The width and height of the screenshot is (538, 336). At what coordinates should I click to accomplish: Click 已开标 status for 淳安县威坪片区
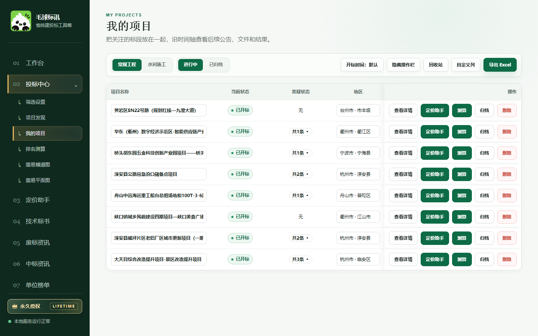[240, 238]
